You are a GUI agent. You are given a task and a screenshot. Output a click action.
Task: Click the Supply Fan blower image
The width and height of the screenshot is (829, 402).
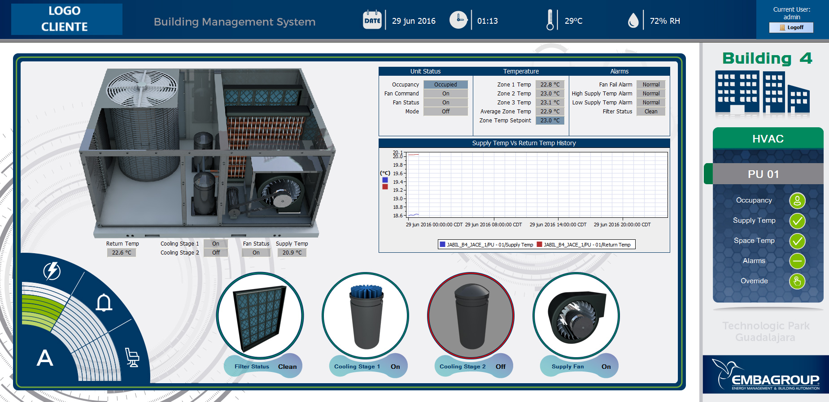click(576, 316)
